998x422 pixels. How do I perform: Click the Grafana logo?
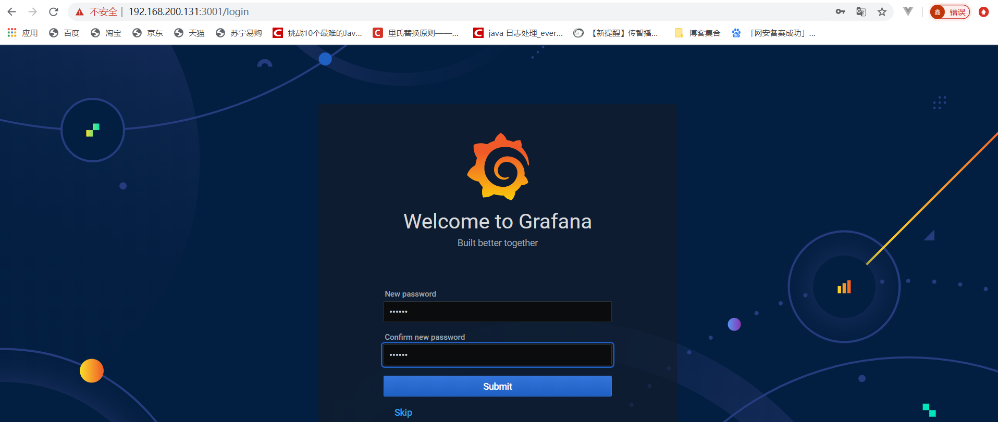point(498,167)
